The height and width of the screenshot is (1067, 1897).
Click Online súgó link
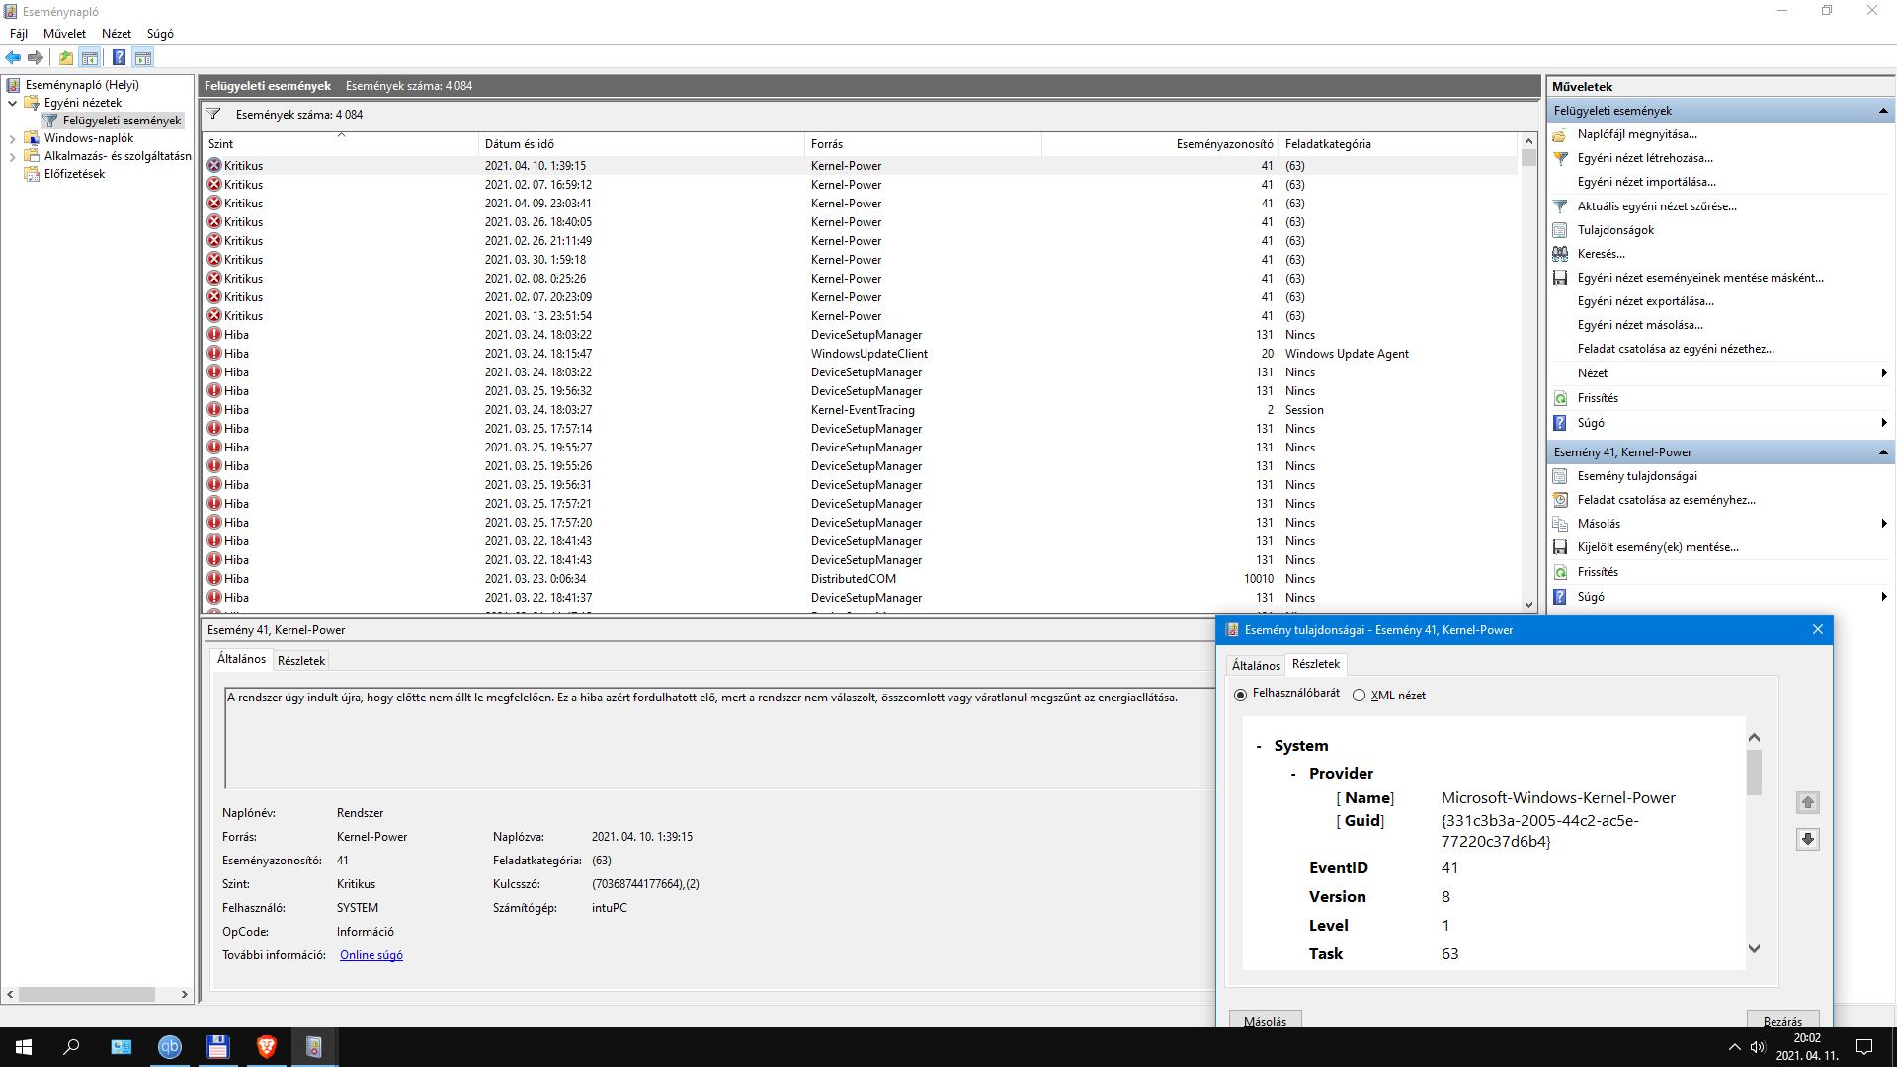[x=371, y=955]
